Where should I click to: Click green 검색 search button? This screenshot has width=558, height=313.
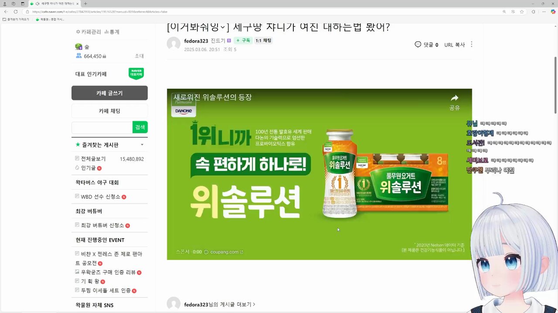pos(140,127)
